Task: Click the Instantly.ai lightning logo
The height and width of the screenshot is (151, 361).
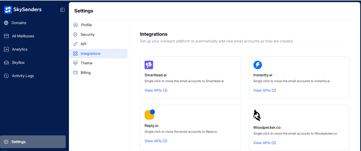Action: click(x=257, y=65)
